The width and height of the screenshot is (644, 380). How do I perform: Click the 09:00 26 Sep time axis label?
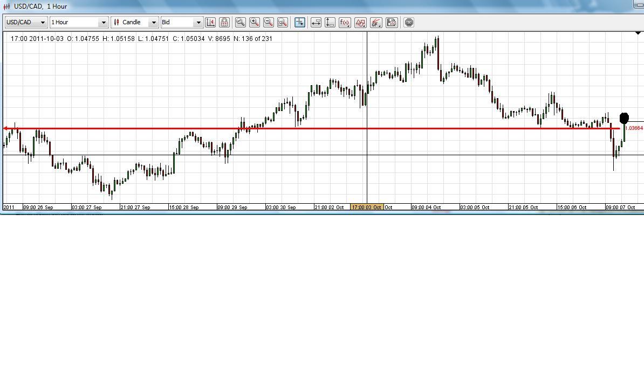tap(38, 207)
